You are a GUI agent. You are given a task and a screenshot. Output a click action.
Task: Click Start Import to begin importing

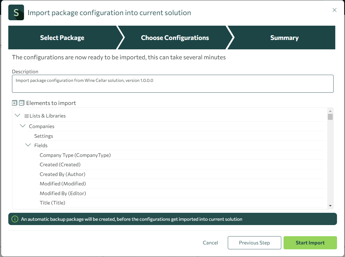click(310, 242)
